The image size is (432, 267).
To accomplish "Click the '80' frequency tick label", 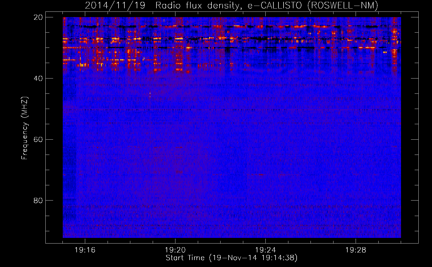I will pyautogui.click(x=38, y=201).
